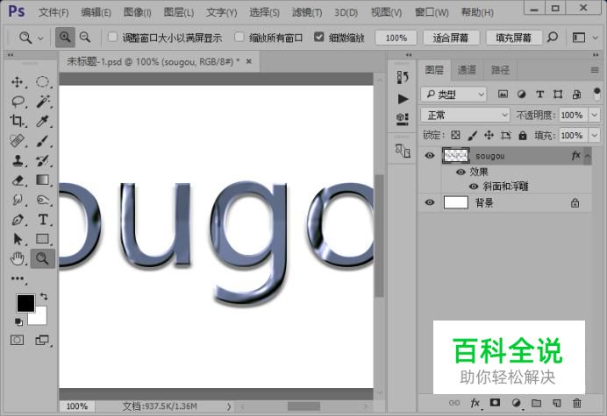
Task: Open the blend mode dropdown
Action: (x=465, y=115)
